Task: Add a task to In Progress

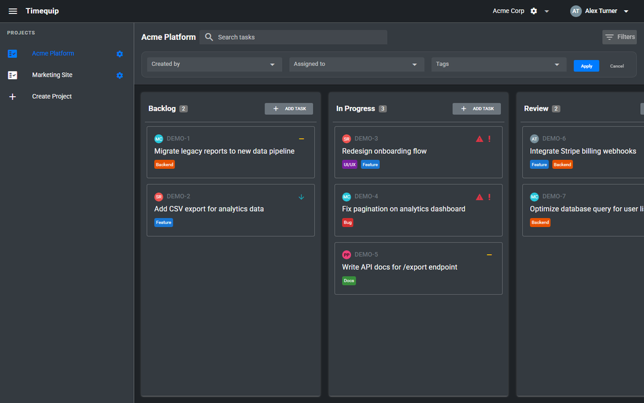Action: tap(477, 108)
